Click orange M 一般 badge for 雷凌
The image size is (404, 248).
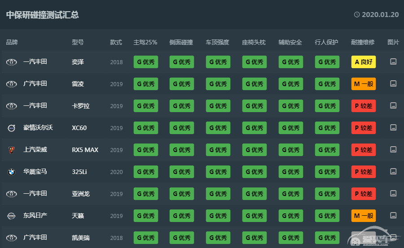[x=363, y=84]
